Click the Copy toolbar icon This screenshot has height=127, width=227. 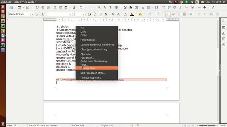point(61,7)
